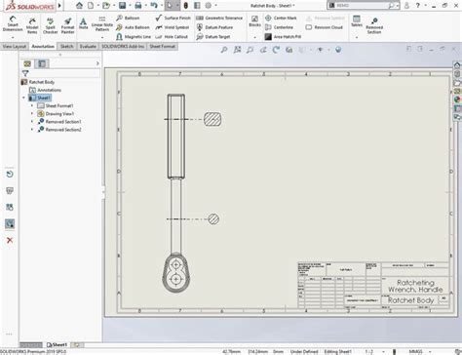Open the Smart Dimension dropdown arrow
The width and height of the screenshot is (462, 355).
pyautogui.click(x=13, y=37)
